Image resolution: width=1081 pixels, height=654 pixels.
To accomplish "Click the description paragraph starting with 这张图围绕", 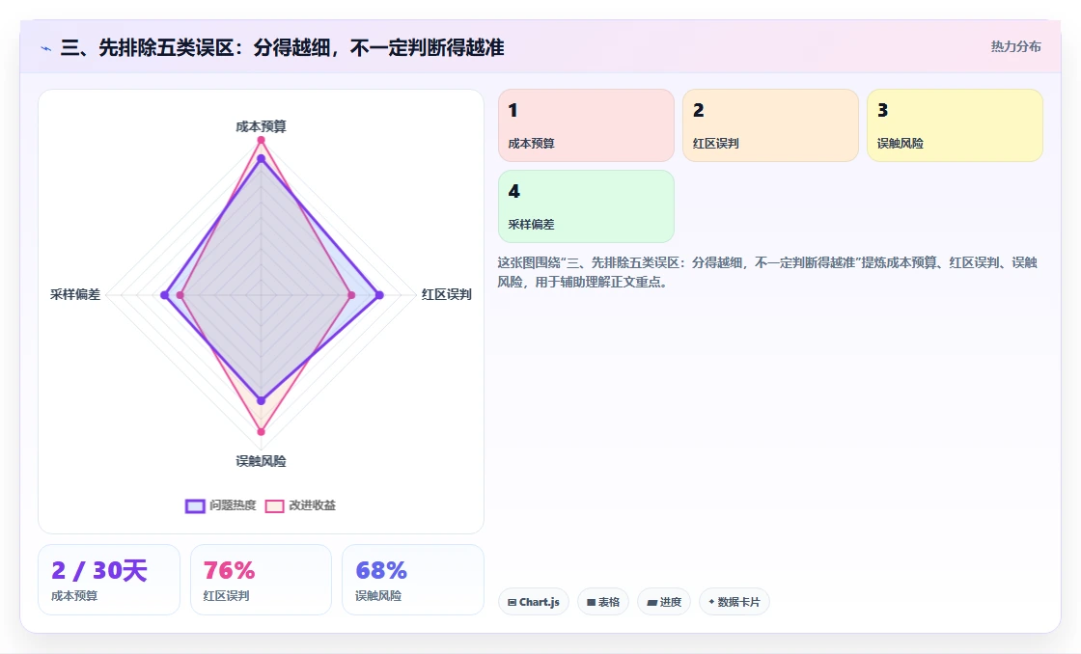I will click(767, 272).
